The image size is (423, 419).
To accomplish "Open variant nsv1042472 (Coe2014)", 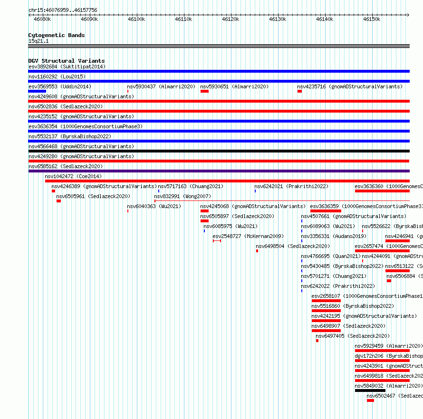I will (73, 176).
